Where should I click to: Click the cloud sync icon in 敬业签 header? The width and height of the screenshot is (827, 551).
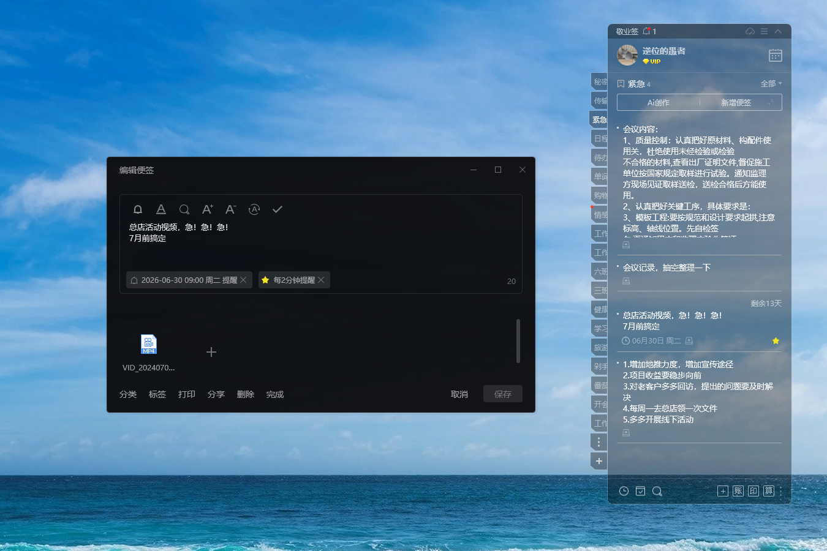point(750,31)
